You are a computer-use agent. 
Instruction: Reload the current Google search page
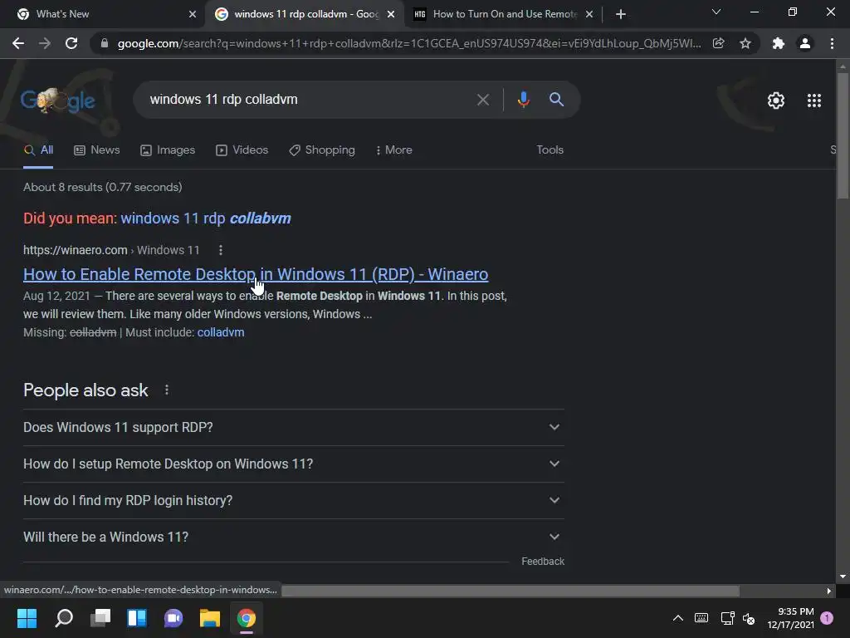tap(71, 43)
